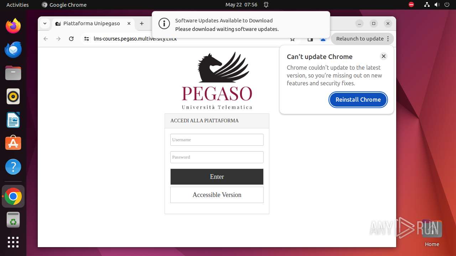
Task: Focus the Username input field
Action: tap(217, 140)
